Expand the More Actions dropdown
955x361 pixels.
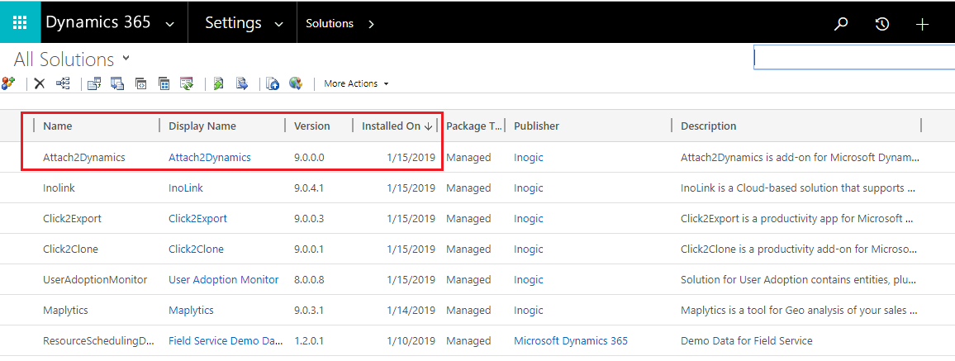[356, 83]
